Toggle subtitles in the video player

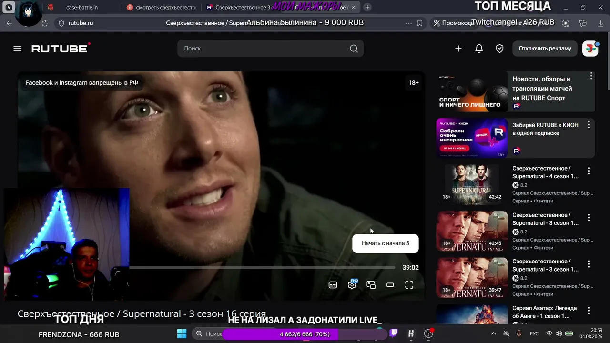[333, 285]
